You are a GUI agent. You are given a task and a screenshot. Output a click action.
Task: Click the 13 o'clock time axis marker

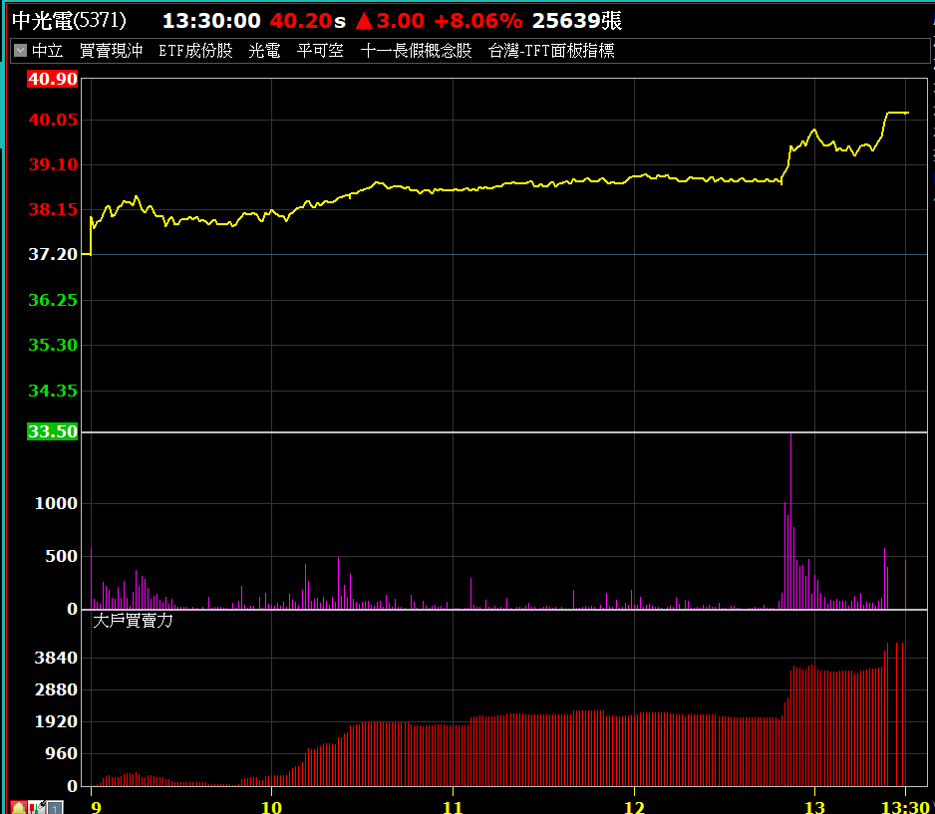coord(815,807)
